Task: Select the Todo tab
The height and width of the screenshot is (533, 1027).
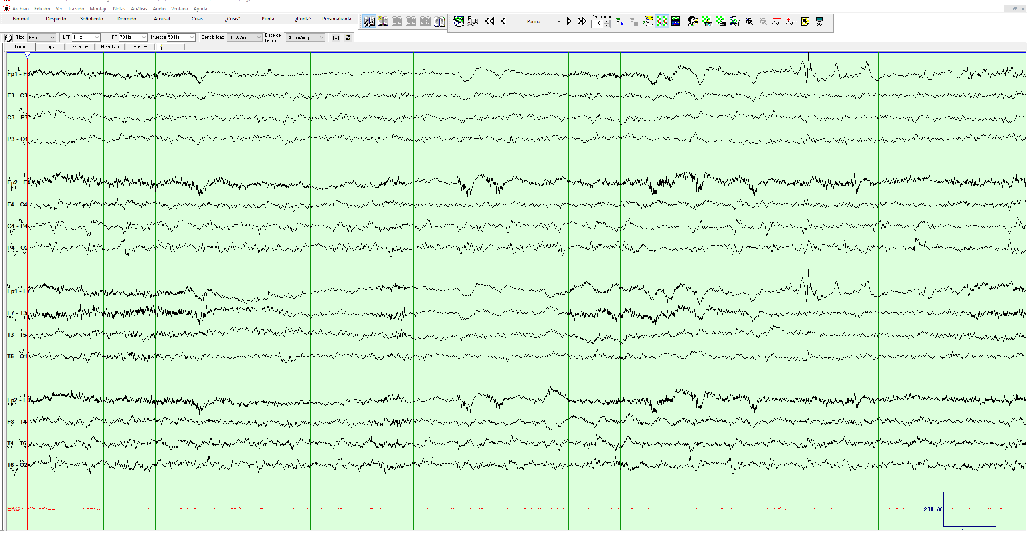Action: click(x=20, y=47)
